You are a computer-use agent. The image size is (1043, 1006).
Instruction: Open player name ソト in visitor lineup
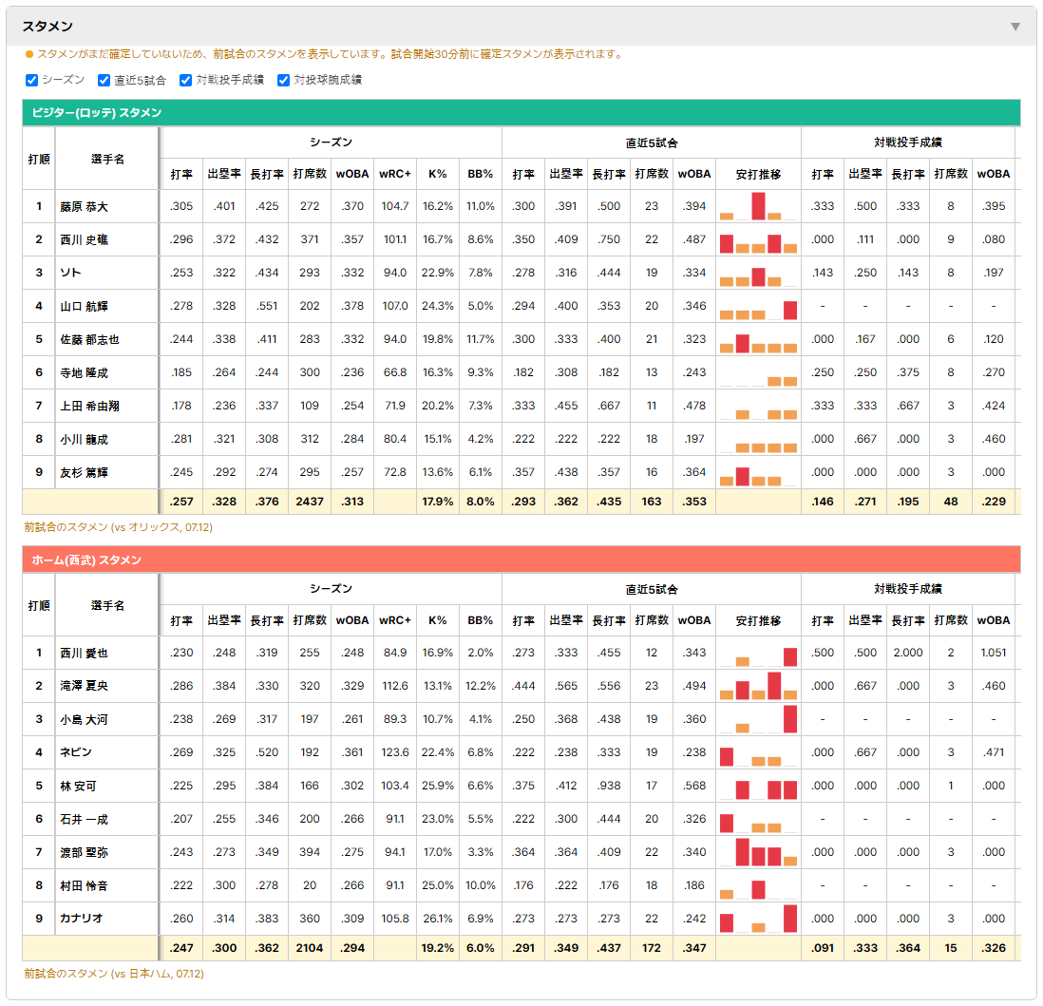pyautogui.click(x=70, y=273)
